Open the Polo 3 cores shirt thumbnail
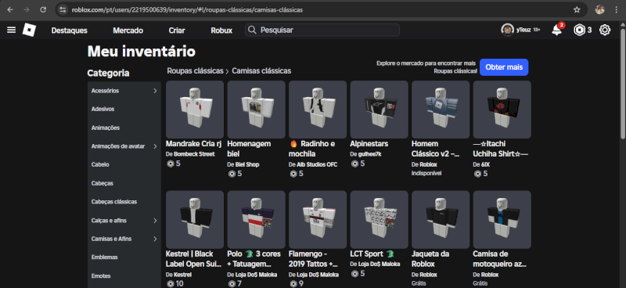Image resolution: width=626 pixels, height=288 pixels. (257, 220)
